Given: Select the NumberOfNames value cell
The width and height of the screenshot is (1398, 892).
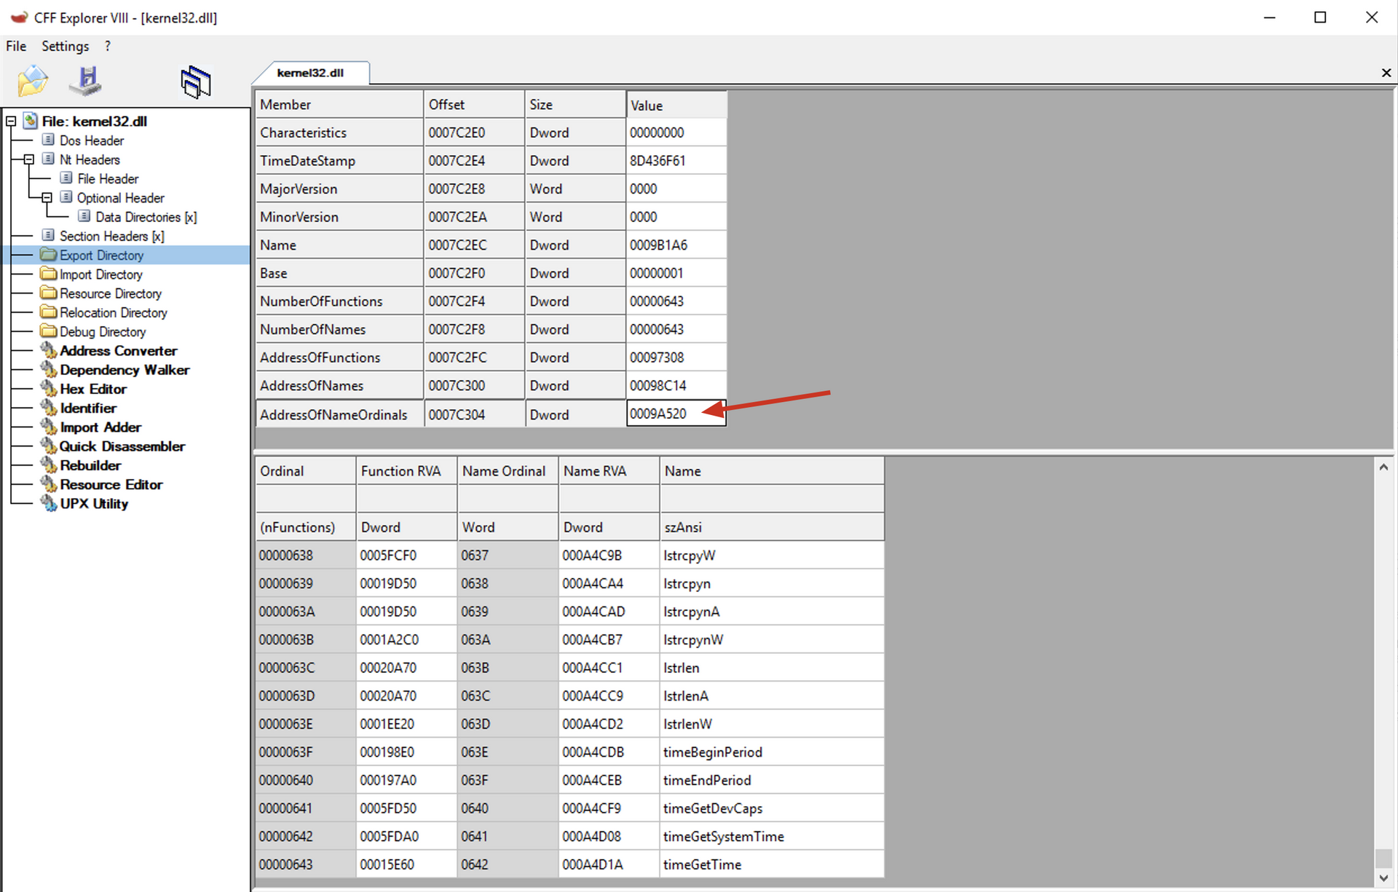Looking at the screenshot, I should (x=676, y=330).
